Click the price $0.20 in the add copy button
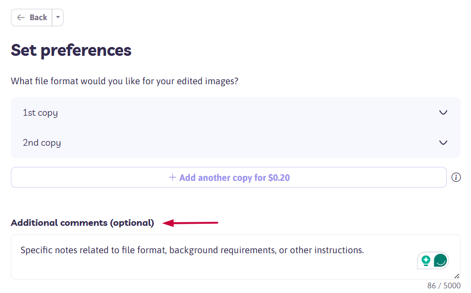 [x=279, y=178]
